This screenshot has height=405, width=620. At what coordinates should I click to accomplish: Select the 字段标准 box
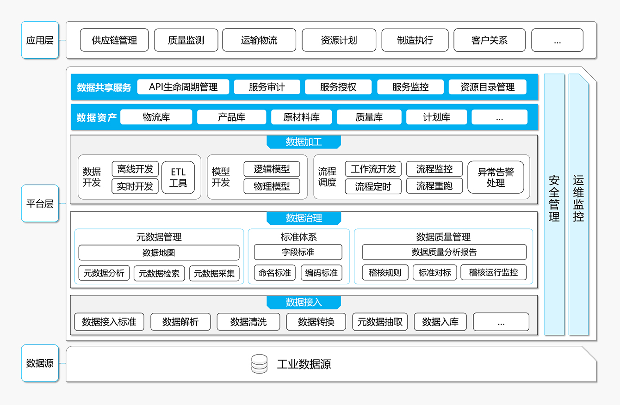pyautogui.click(x=298, y=252)
